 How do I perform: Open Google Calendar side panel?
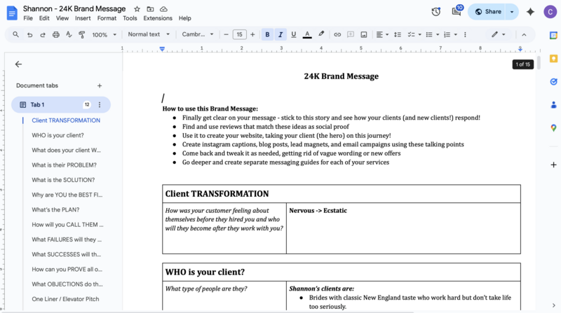[553, 36]
